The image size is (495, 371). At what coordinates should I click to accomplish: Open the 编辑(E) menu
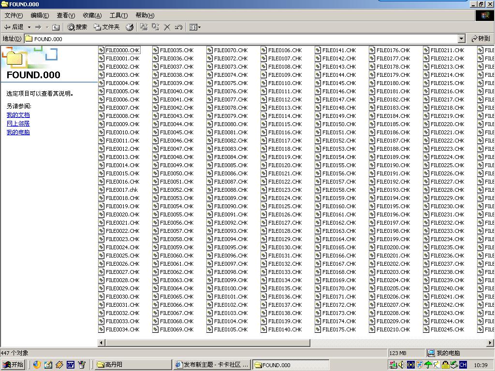pos(40,15)
